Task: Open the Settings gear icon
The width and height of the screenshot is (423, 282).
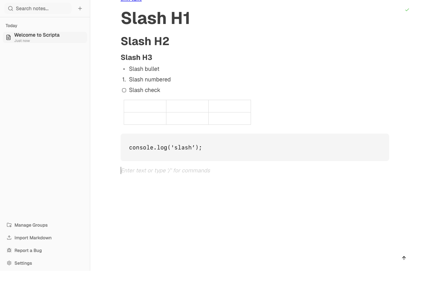Action: coord(9,263)
